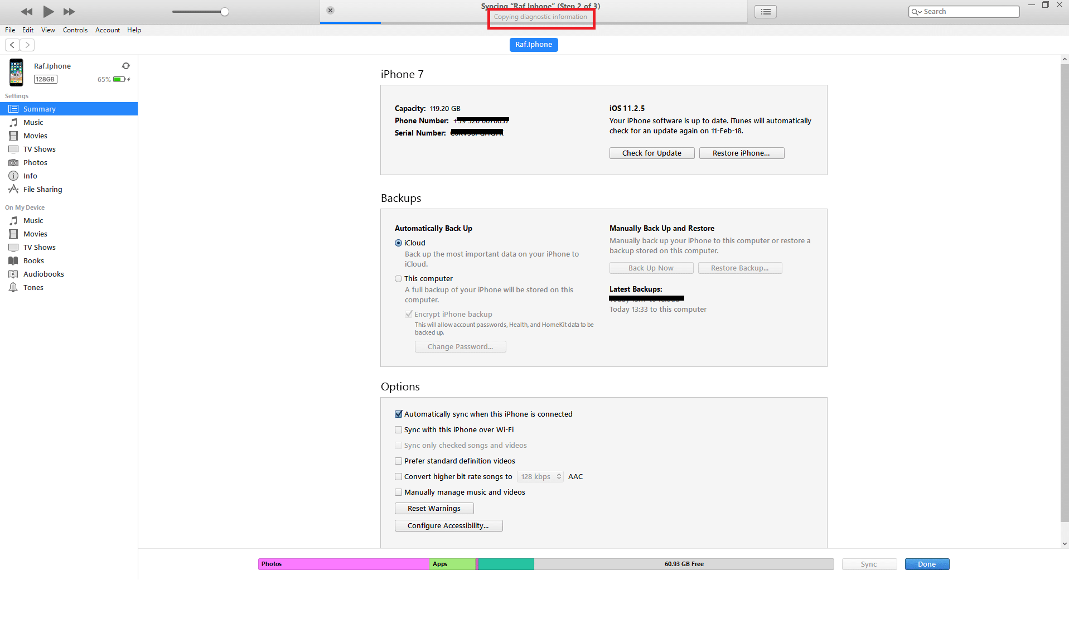Open Tones under On My Device
Viewport: 1069px width, 628px height.
point(69,287)
